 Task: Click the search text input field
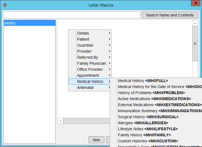pyautogui.click(x=72, y=15)
